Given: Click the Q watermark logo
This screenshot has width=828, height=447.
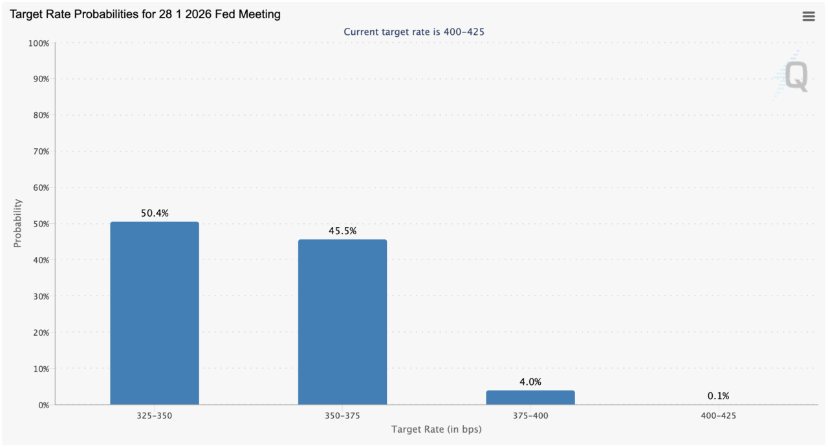Looking at the screenshot, I should (x=795, y=77).
